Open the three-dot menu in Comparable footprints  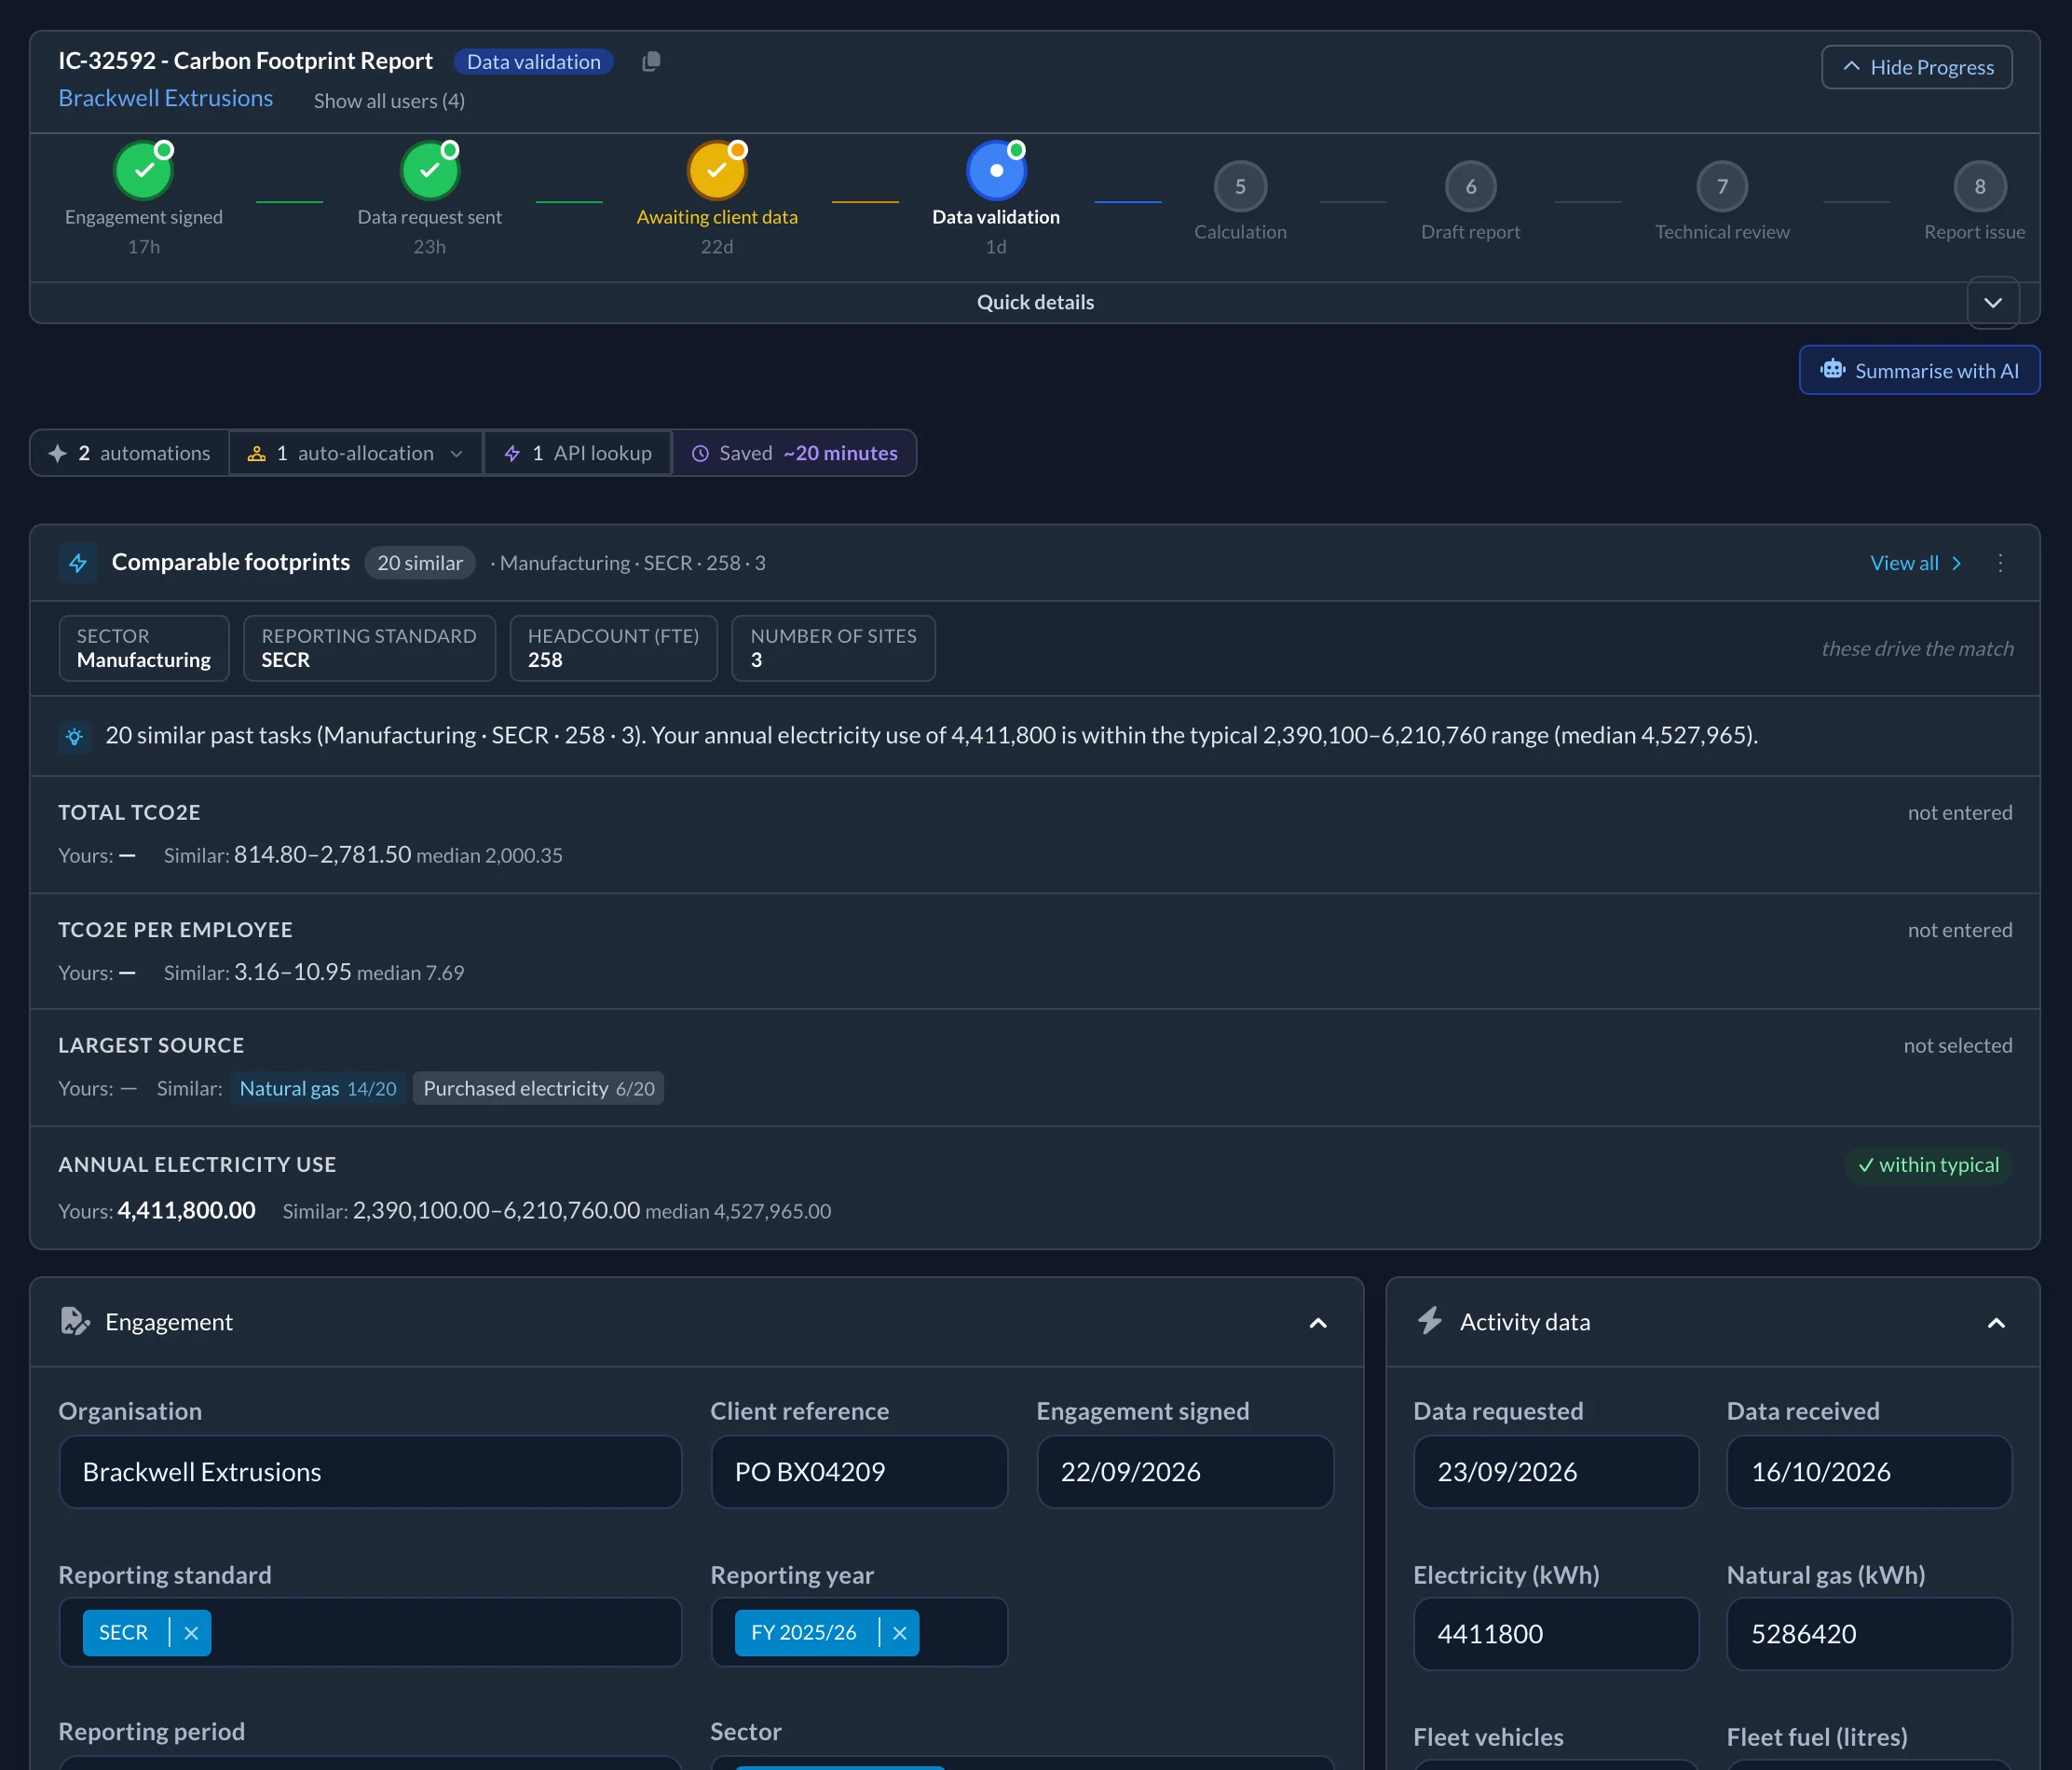2000,563
